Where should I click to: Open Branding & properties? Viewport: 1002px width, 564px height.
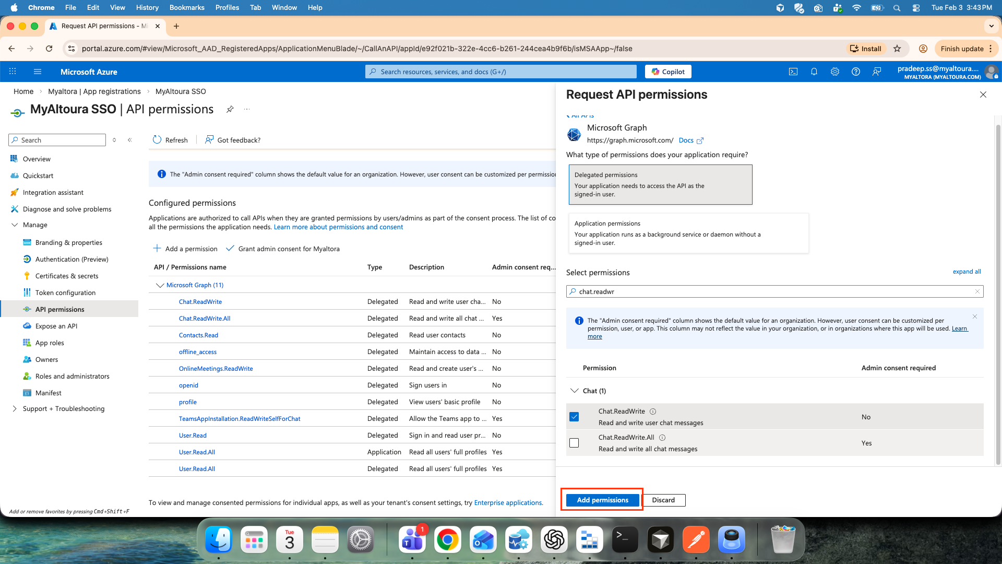tap(69, 242)
